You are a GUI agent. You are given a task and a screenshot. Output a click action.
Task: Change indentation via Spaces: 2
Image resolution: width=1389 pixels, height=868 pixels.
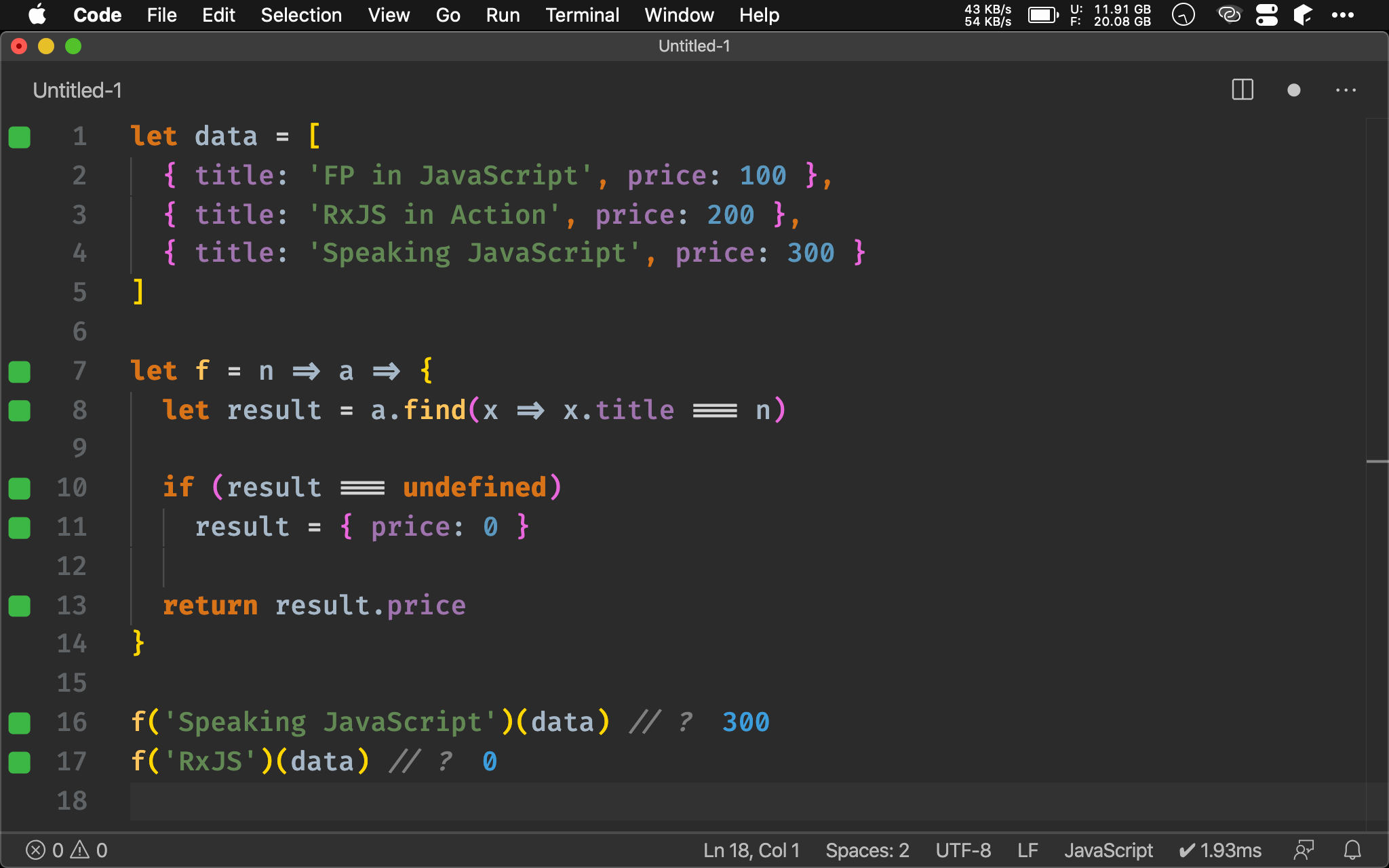[867, 850]
